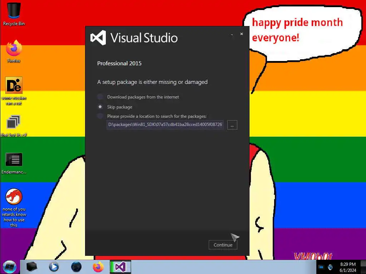Screen dimensions: 366x274
Task: Click the monitor icon in the system tray
Action: (321, 267)
